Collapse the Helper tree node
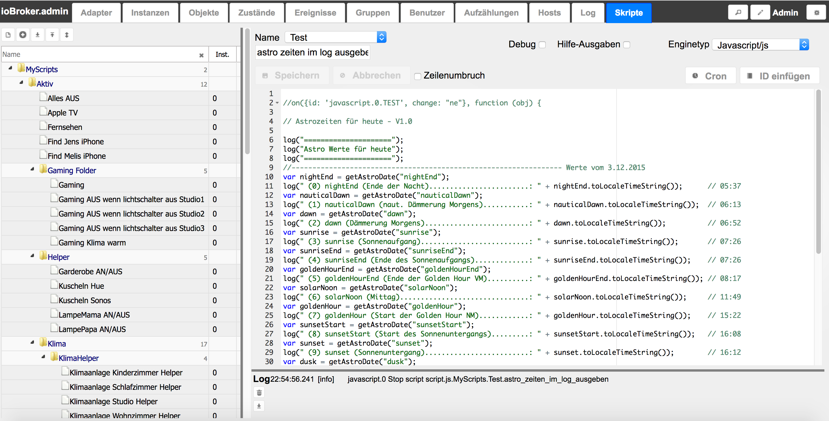Screen dimensions: 829x421 (32, 256)
